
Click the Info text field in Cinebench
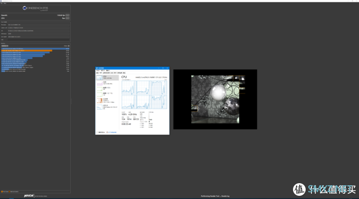point(39,40)
